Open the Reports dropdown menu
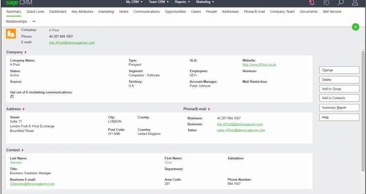The image size is (367, 194). point(182,2)
